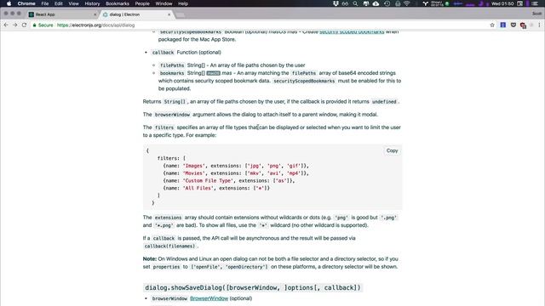Click the Y-shaped menu bar icon
The height and width of the screenshot is (306, 545).
coord(425,3)
